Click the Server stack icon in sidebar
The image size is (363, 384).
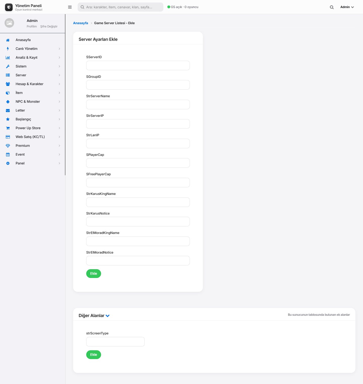point(8,75)
